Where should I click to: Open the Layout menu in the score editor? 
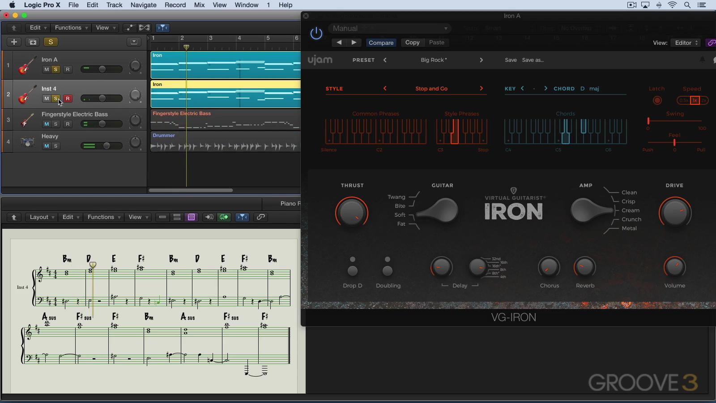pyautogui.click(x=42, y=217)
